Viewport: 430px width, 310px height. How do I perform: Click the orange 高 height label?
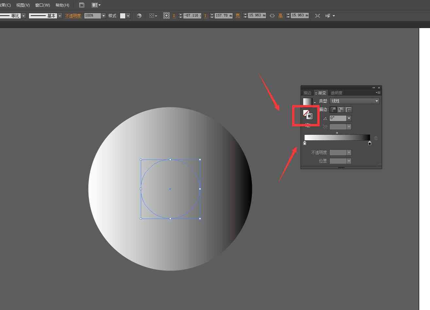point(281,16)
